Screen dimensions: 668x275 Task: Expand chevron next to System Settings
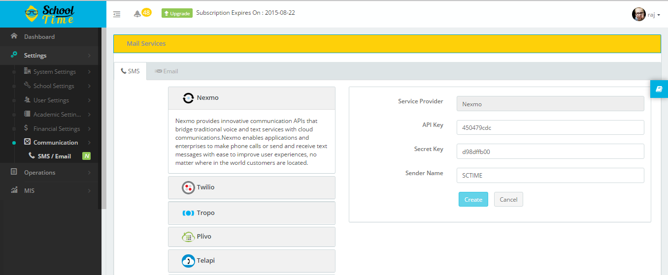[x=89, y=72]
